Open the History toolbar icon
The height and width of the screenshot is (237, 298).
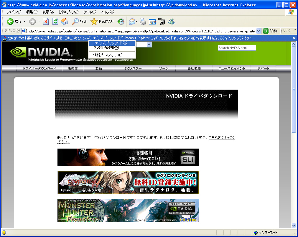[x=121, y=22]
